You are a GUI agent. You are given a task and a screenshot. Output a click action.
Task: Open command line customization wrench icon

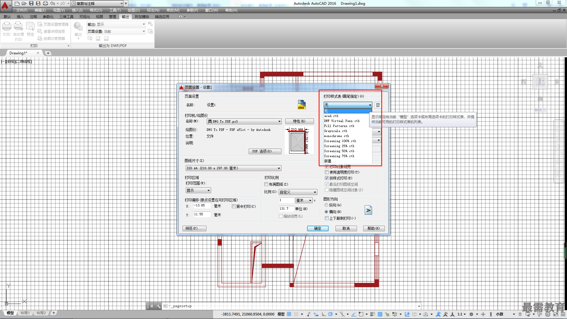(x=158, y=306)
